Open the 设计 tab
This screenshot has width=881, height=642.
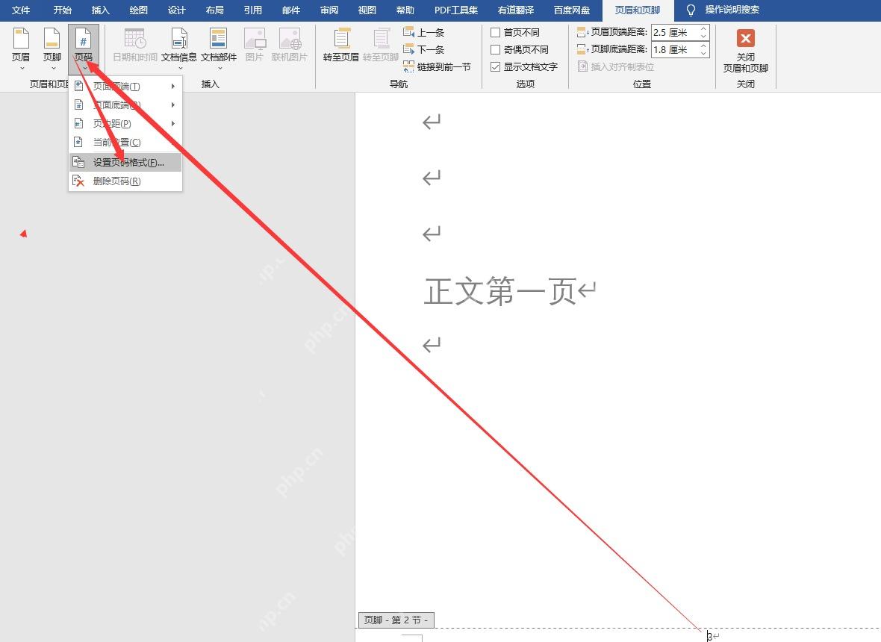pos(176,10)
